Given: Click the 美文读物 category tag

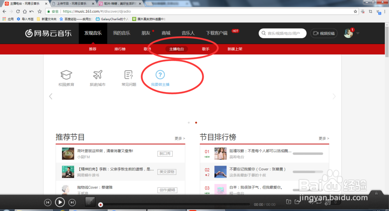Looking at the screenshot, I should point(167,172).
